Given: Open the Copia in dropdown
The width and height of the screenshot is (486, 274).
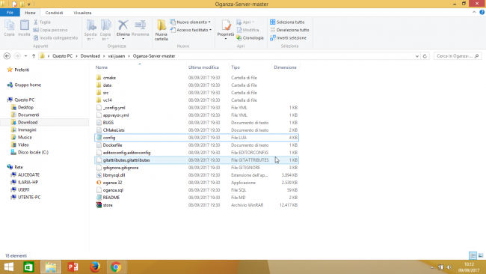Looking at the screenshot, I should coord(105,30).
